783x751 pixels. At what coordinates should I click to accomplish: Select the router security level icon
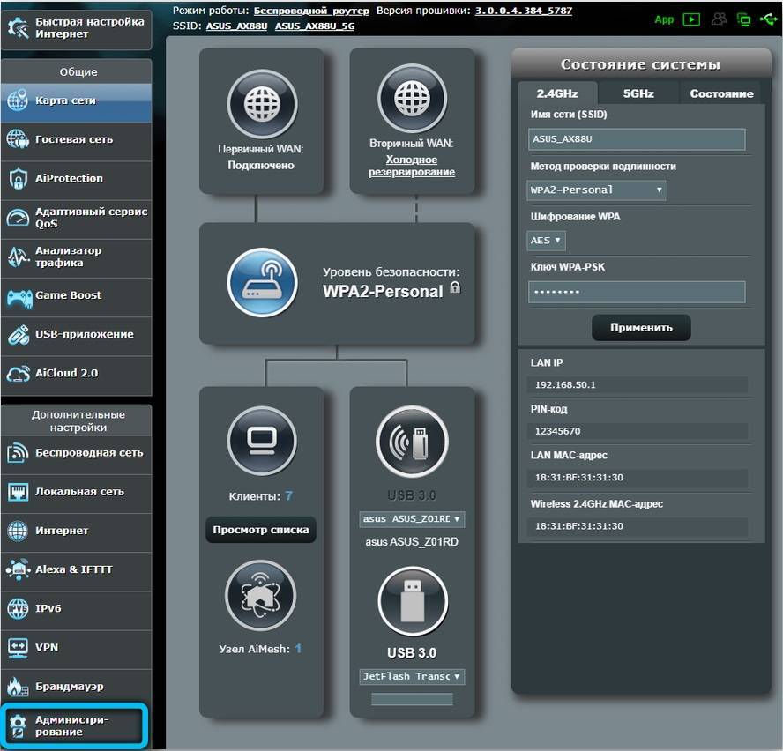pos(262,283)
